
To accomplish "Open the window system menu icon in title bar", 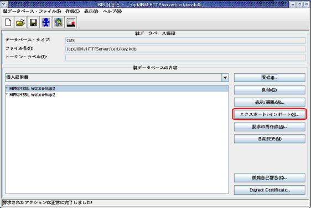I will coord(4,4).
